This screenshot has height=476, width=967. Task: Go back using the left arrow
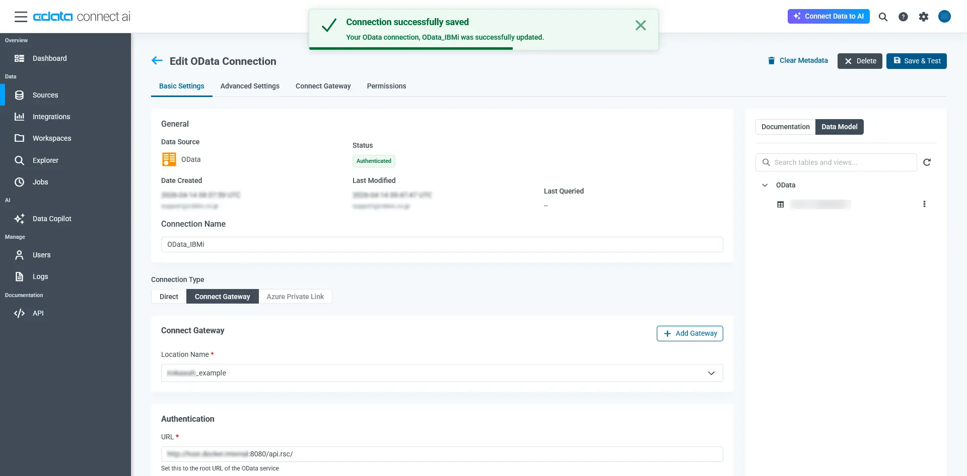(157, 61)
